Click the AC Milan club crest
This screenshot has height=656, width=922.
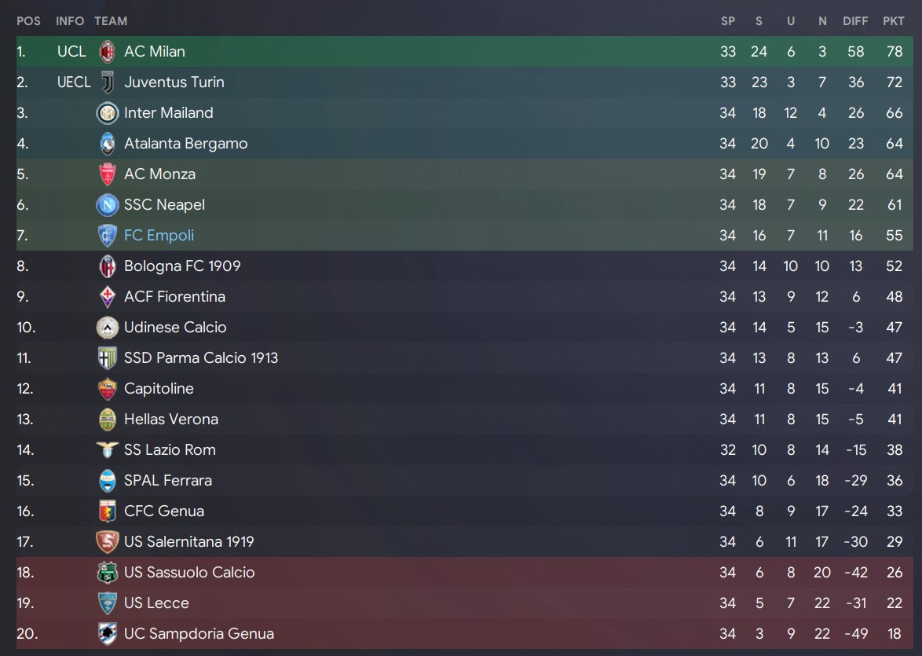[107, 52]
